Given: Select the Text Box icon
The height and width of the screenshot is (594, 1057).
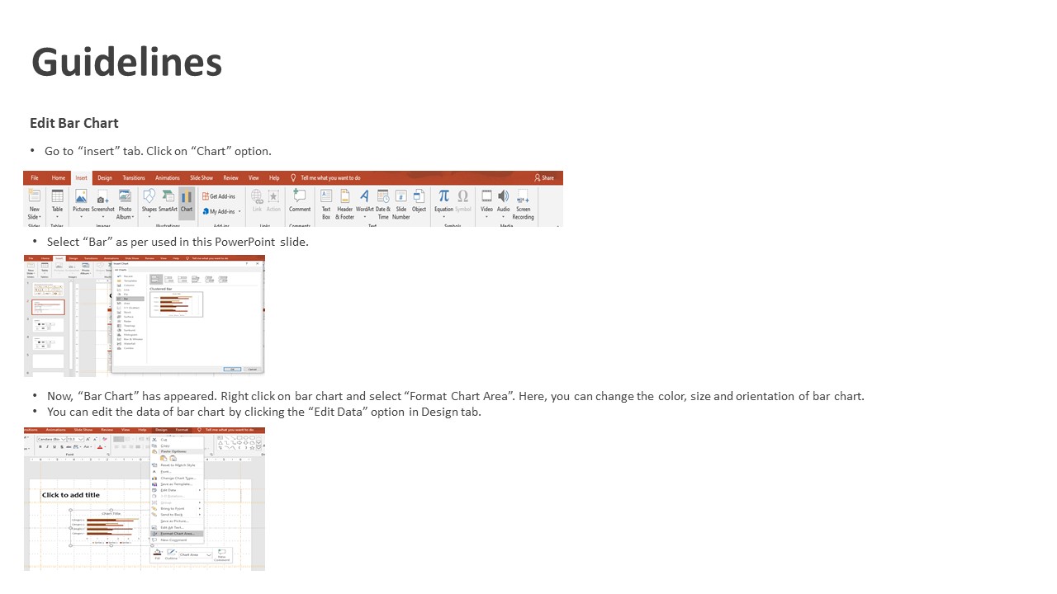Looking at the screenshot, I should [x=326, y=200].
